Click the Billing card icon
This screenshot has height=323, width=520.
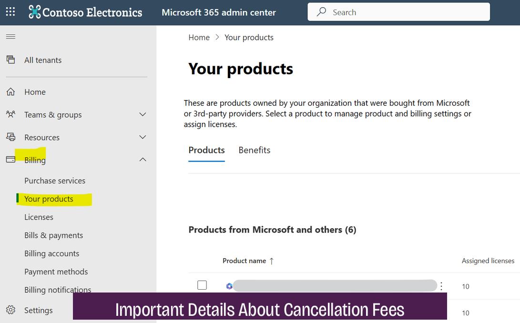[10, 160]
